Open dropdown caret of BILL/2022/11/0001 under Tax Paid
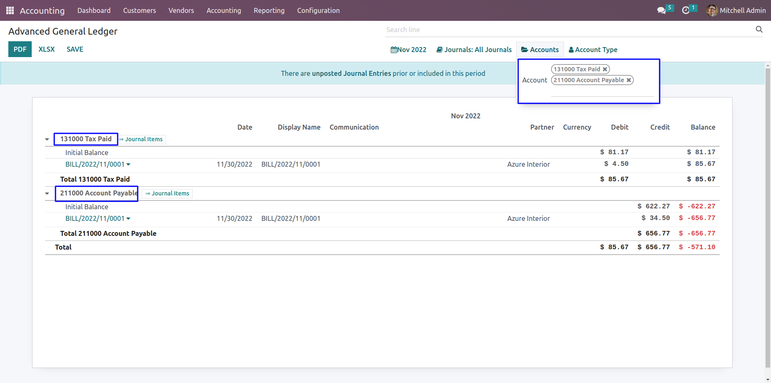 click(x=128, y=164)
